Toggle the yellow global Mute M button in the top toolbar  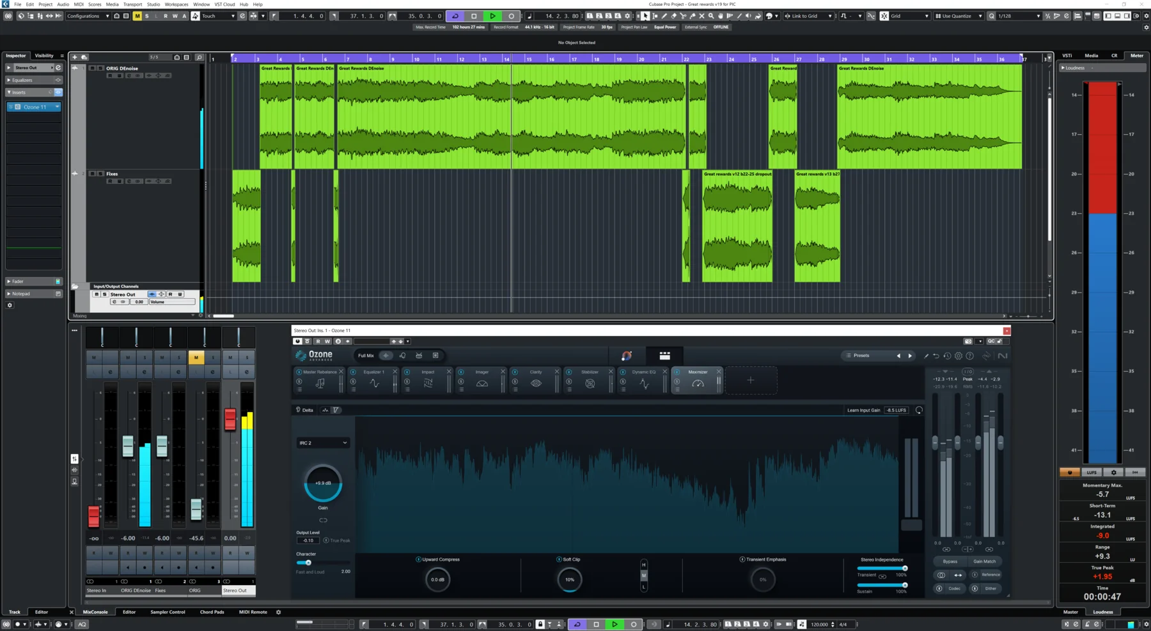137,16
